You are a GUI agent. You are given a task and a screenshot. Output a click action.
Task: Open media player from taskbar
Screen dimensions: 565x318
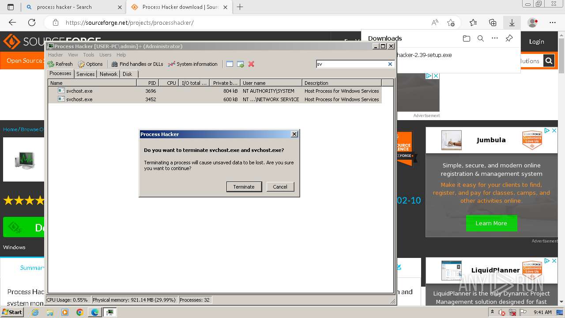coord(65,312)
